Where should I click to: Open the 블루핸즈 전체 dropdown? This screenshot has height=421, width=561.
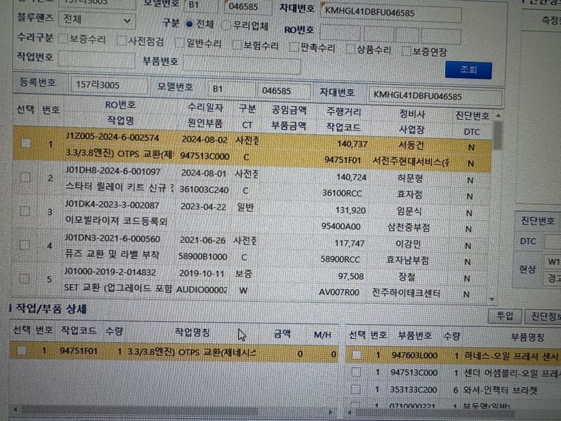97,20
